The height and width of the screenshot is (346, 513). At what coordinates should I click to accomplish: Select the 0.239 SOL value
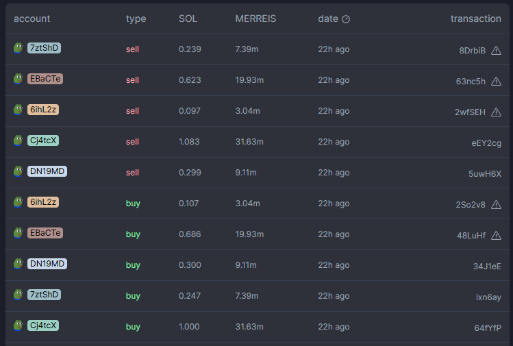pos(190,49)
